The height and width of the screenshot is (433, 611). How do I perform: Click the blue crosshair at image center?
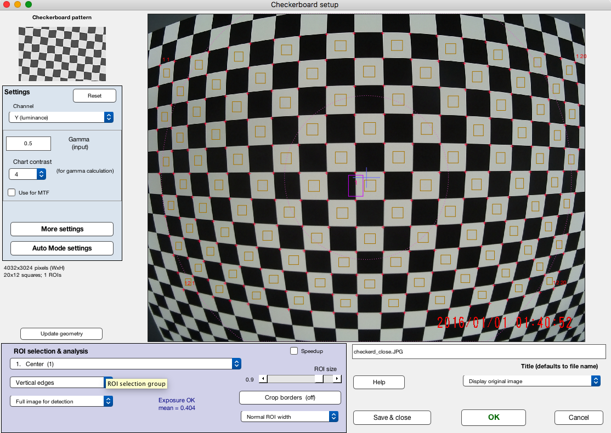coord(366,178)
